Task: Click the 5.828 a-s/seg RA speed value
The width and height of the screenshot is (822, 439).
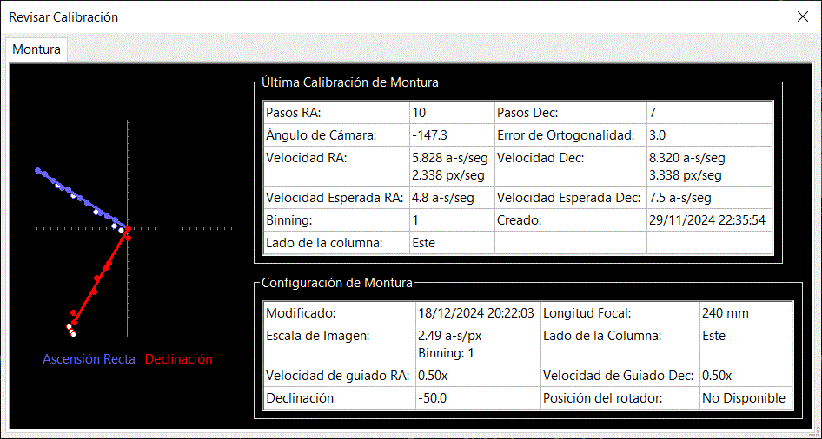Action: pyautogui.click(x=450, y=158)
